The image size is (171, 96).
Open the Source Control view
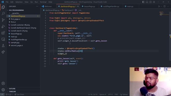click(x=3, y=20)
